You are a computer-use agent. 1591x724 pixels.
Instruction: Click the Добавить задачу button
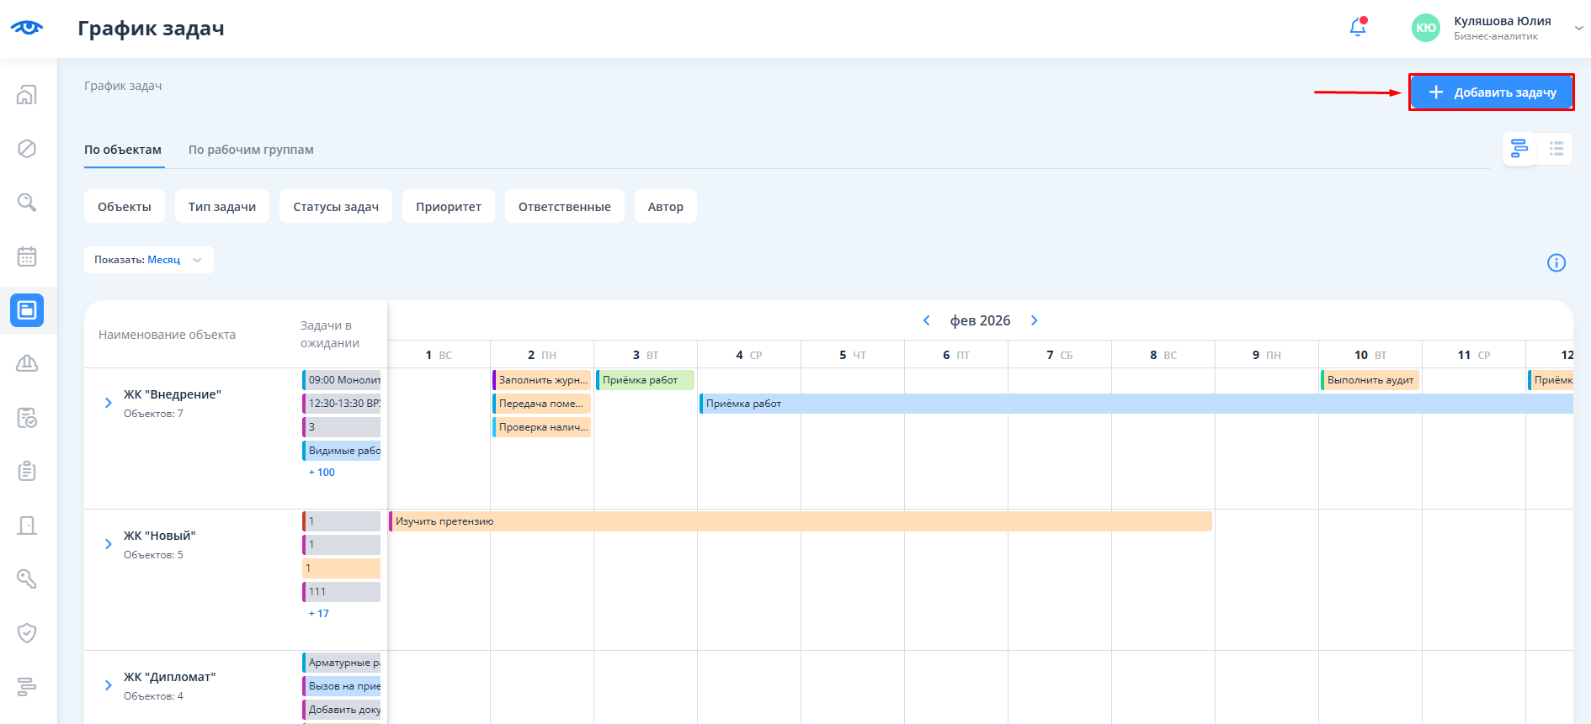coord(1491,92)
